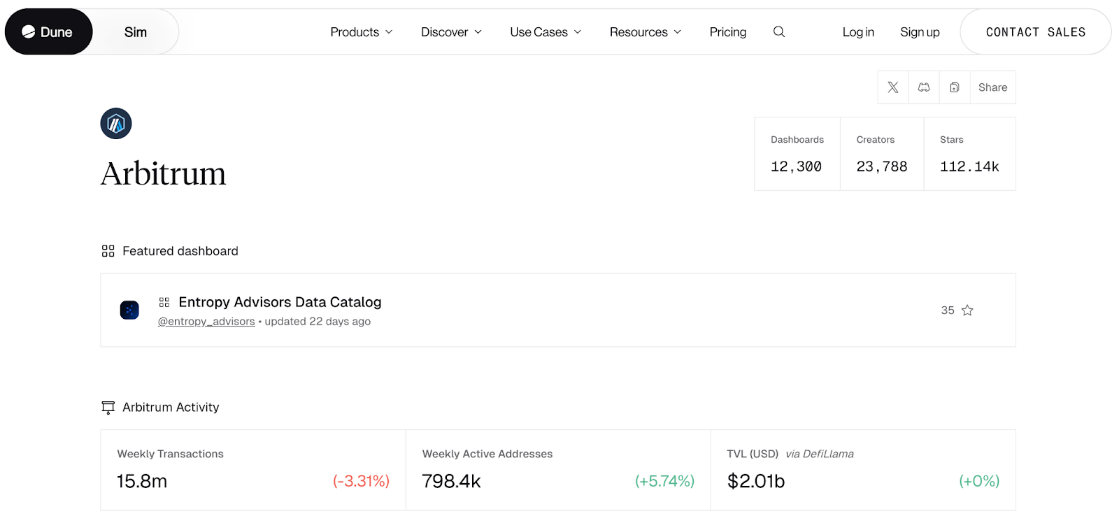
Task: Open the @entropy_advisors profile link
Action: click(x=206, y=322)
